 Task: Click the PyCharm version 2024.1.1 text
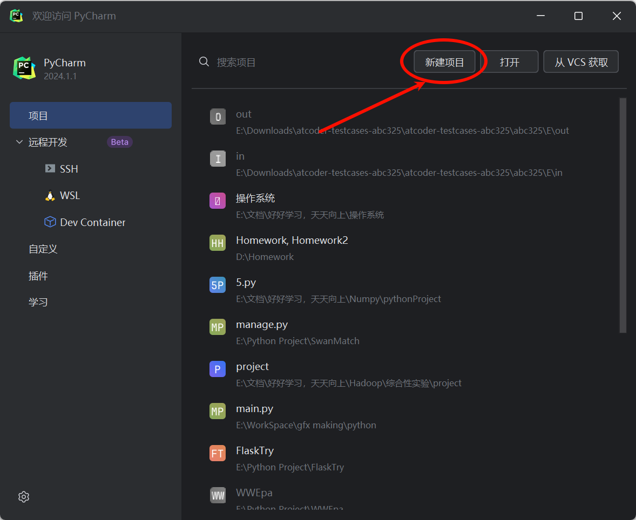click(x=60, y=76)
